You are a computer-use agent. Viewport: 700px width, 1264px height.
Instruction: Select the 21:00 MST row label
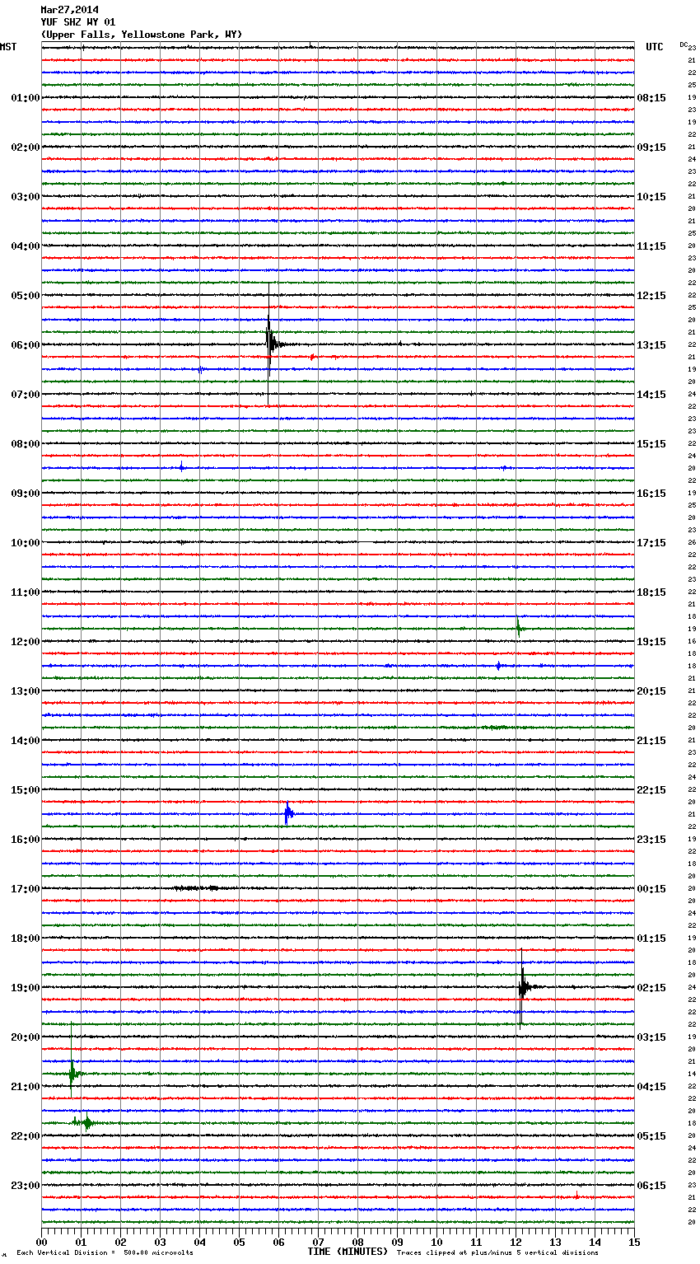coord(26,1087)
